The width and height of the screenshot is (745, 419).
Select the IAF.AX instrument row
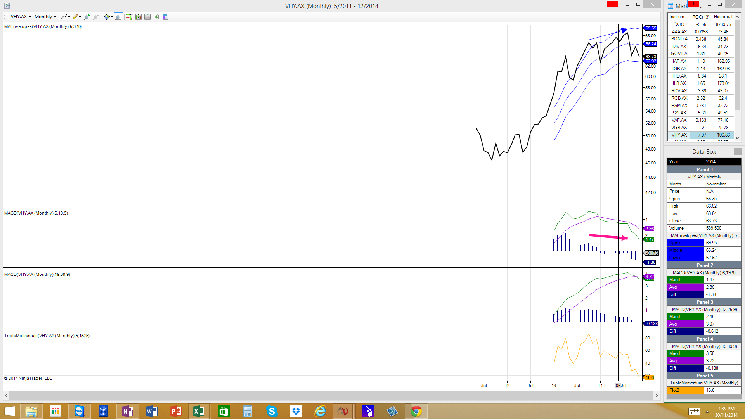coord(679,61)
